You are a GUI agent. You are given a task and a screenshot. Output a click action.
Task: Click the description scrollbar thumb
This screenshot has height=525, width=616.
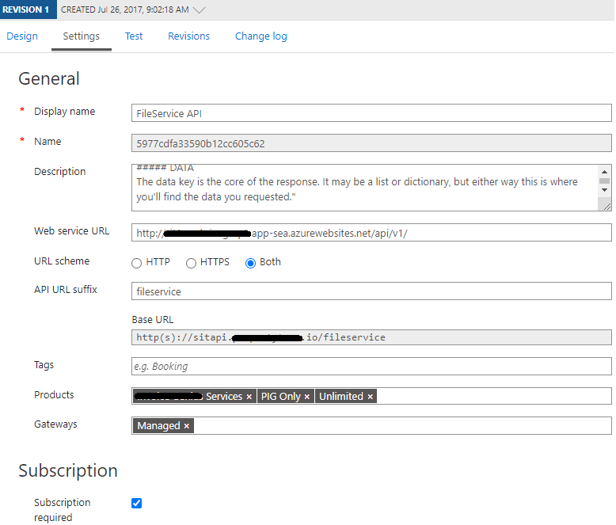click(604, 181)
